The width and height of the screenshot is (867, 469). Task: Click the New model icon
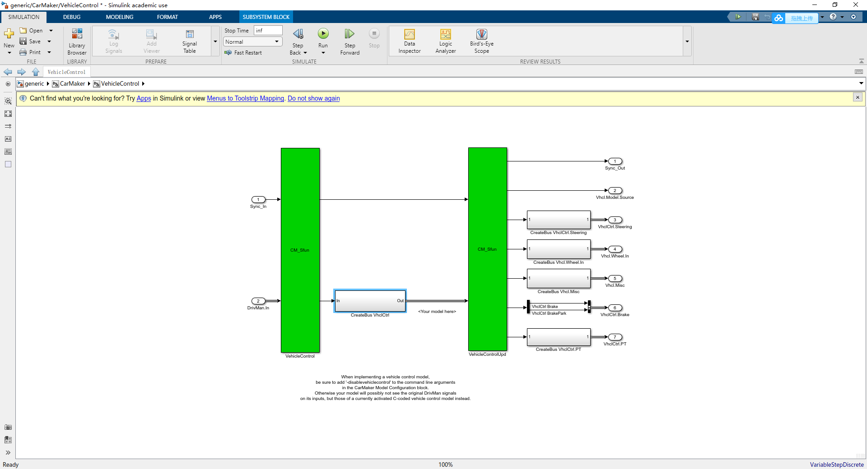click(x=9, y=34)
